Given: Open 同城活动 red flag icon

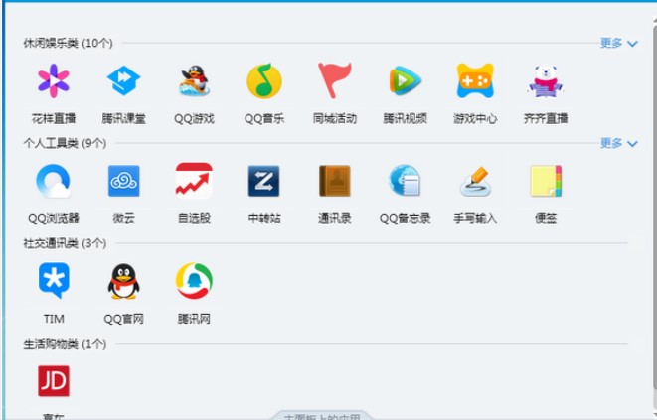Looking at the screenshot, I should pos(334,80).
